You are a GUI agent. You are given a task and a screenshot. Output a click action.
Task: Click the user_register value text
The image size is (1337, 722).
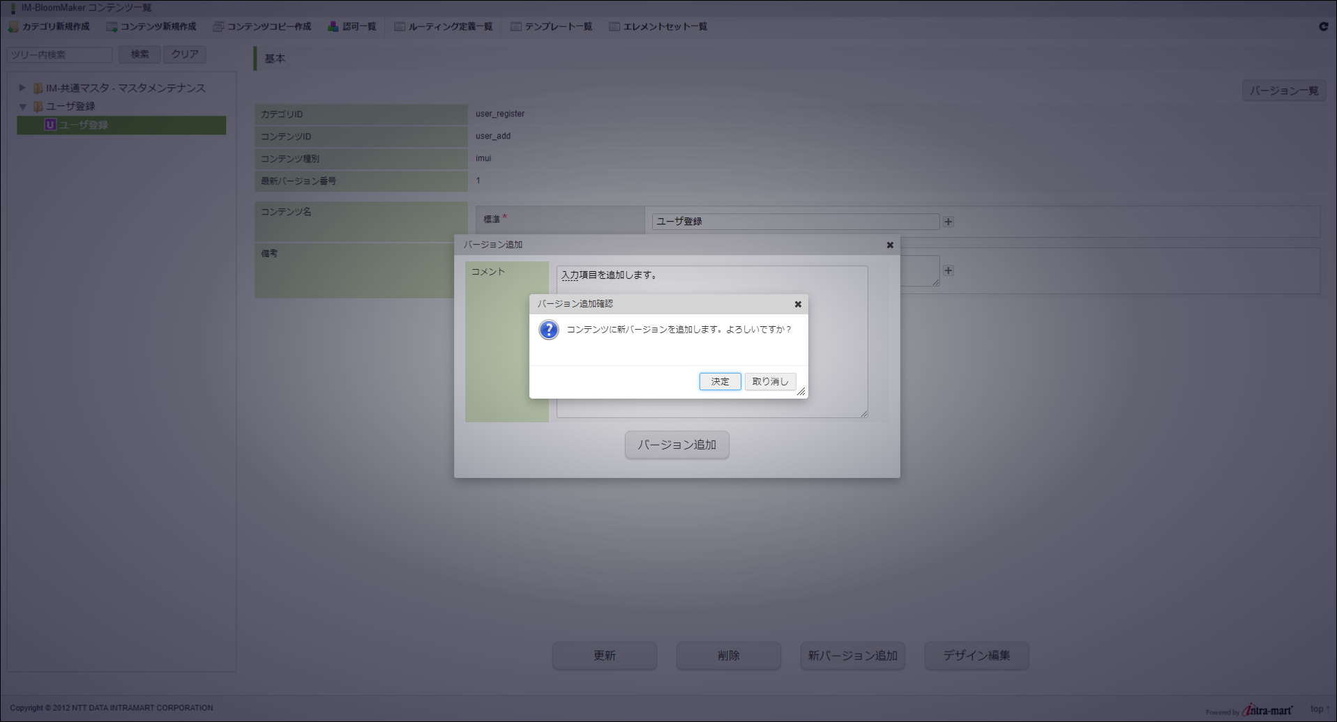(x=500, y=114)
